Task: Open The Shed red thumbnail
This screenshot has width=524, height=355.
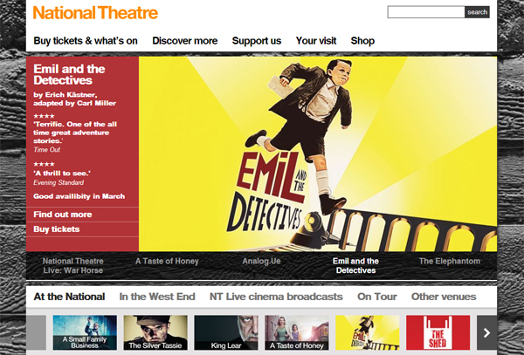Action: click(x=438, y=332)
